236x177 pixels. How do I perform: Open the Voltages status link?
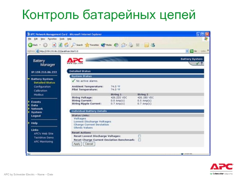click(x=80, y=119)
